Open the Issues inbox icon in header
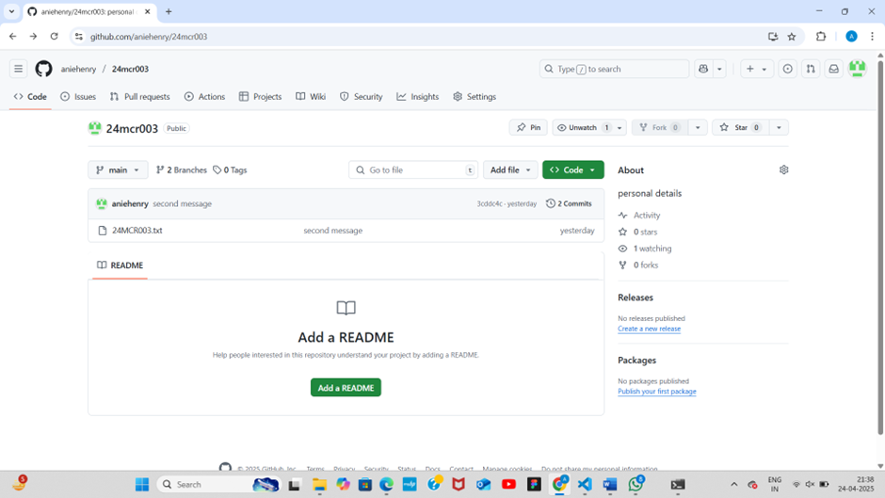885x498 pixels. coord(787,69)
